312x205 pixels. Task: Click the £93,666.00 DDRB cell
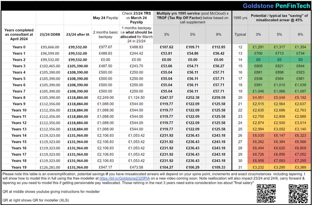(50, 47)
